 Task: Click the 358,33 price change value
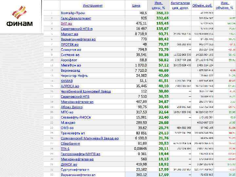[x=162, y=13]
